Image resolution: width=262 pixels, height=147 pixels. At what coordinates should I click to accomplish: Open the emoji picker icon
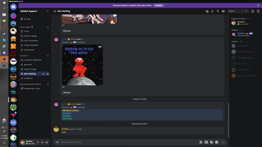[x=217, y=142]
